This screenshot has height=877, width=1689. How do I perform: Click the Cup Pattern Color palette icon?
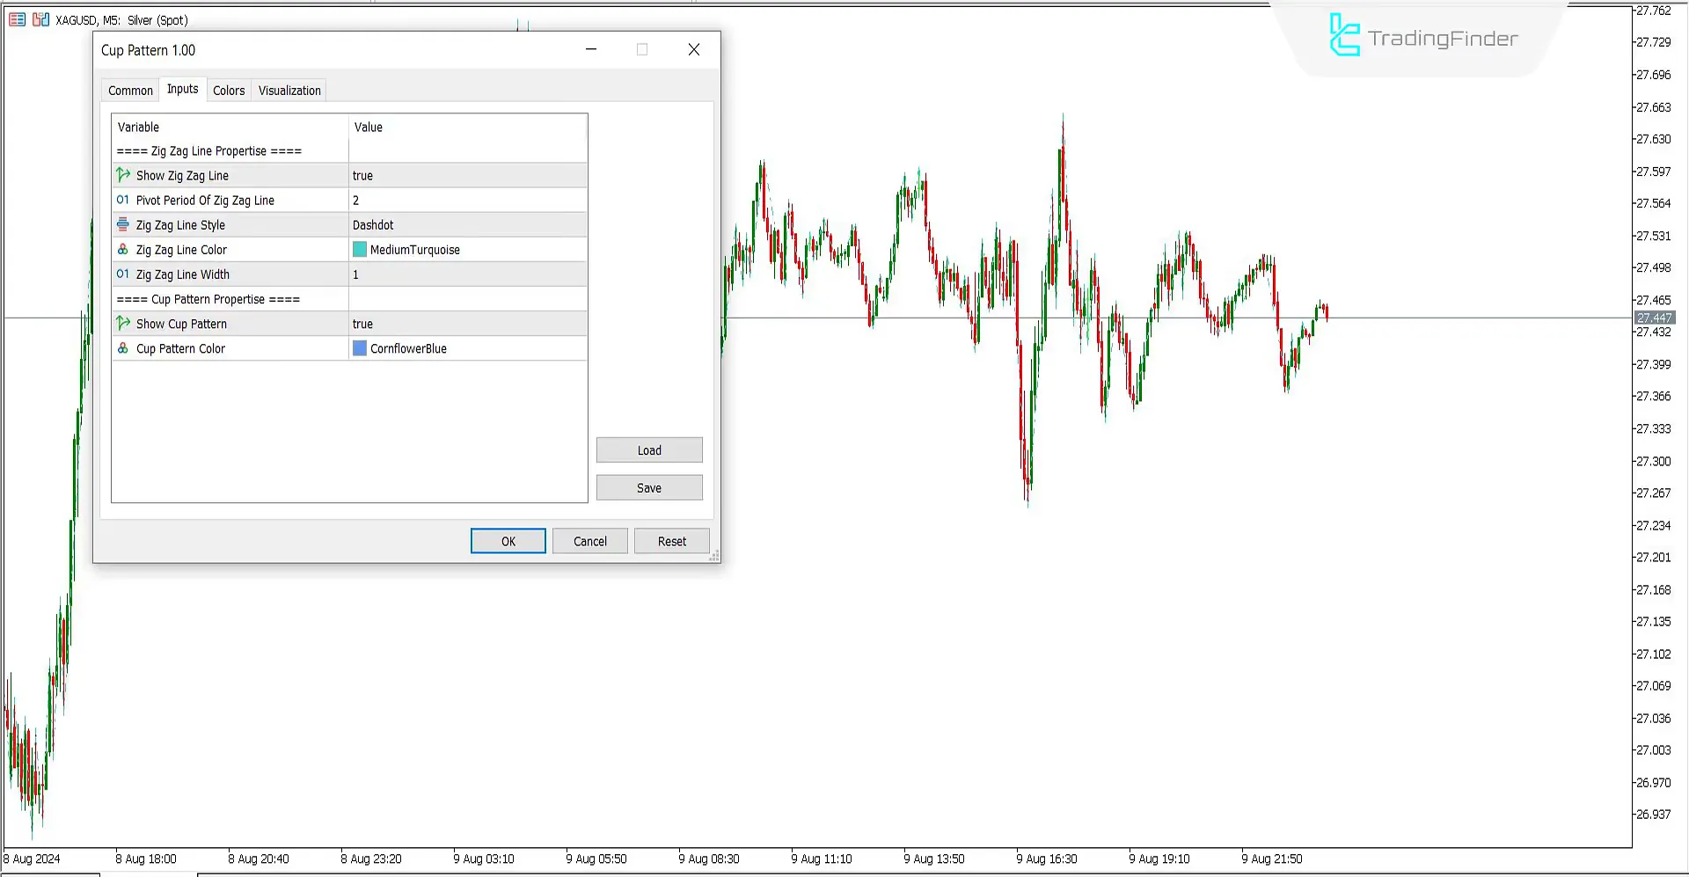(x=122, y=347)
